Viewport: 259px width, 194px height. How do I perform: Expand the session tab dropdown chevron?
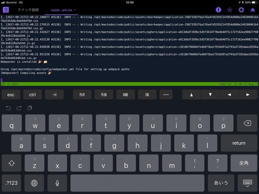75,10
